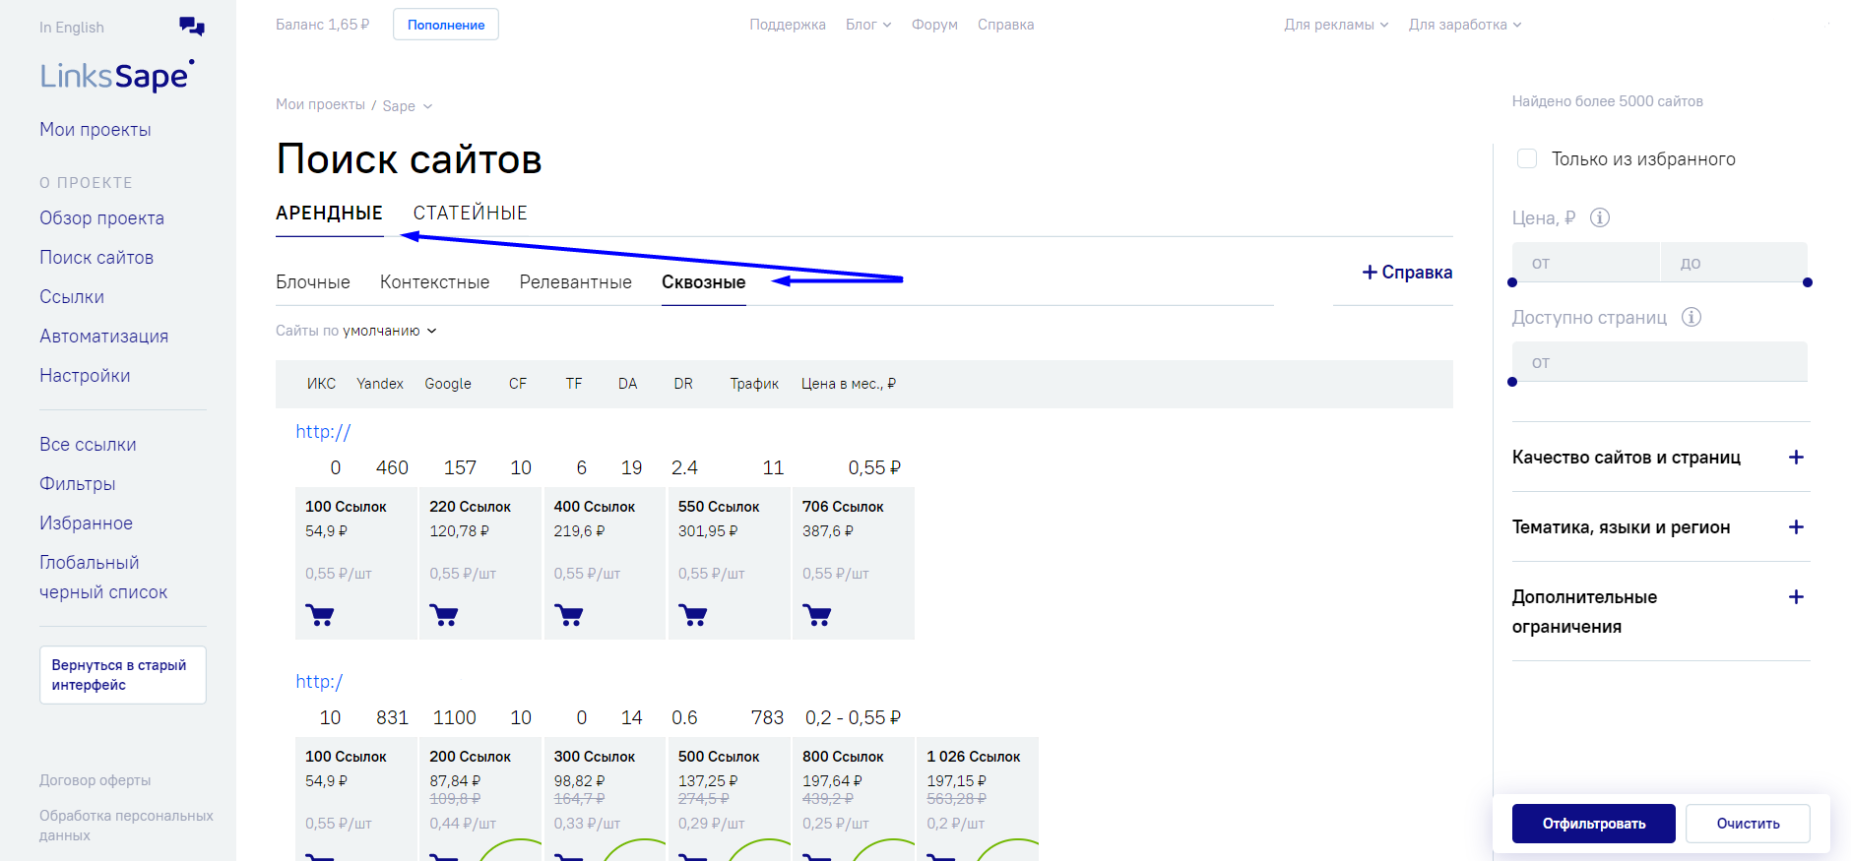Click the Пополнение balance button
Viewport: 1851px width, 861px height.
tap(446, 25)
